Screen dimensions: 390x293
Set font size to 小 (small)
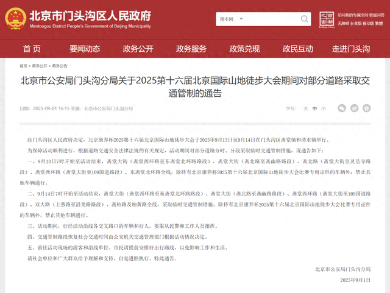point(324,108)
